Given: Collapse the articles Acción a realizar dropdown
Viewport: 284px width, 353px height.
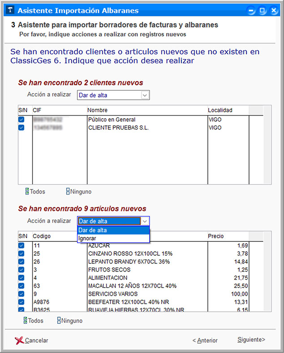Looking at the screenshot, I should [144, 221].
